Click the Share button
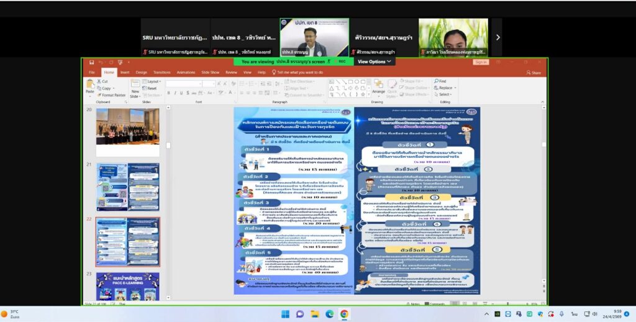Image resolution: width=636 pixels, height=322 pixels. [534, 73]
